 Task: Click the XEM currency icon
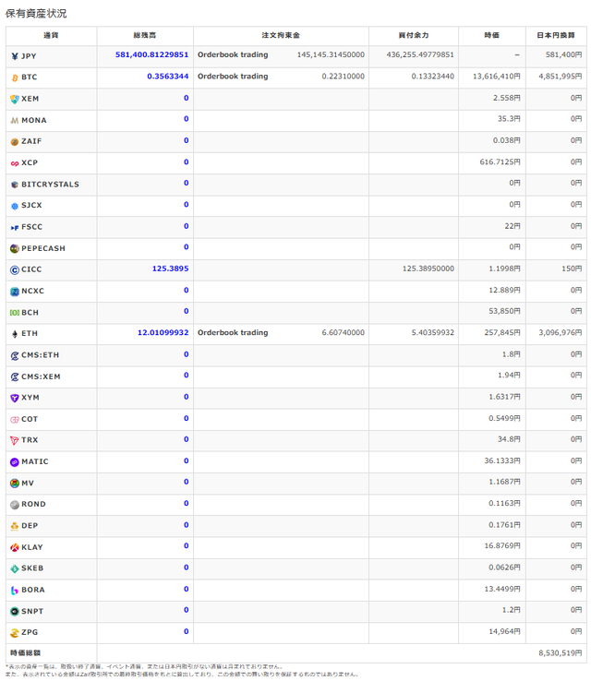[15, 99]
